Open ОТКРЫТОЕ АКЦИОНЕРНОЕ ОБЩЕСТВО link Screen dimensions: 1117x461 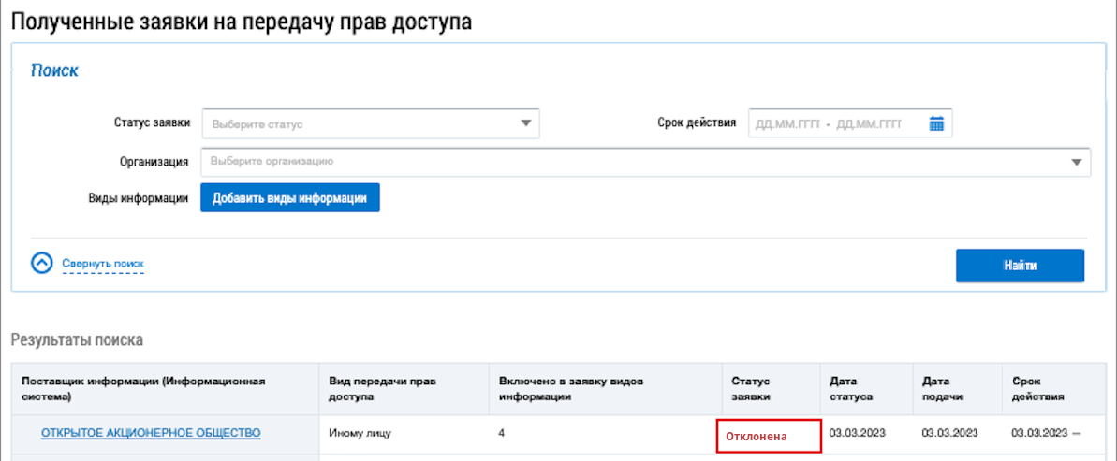pyautogui.click(x=151, y=432)
